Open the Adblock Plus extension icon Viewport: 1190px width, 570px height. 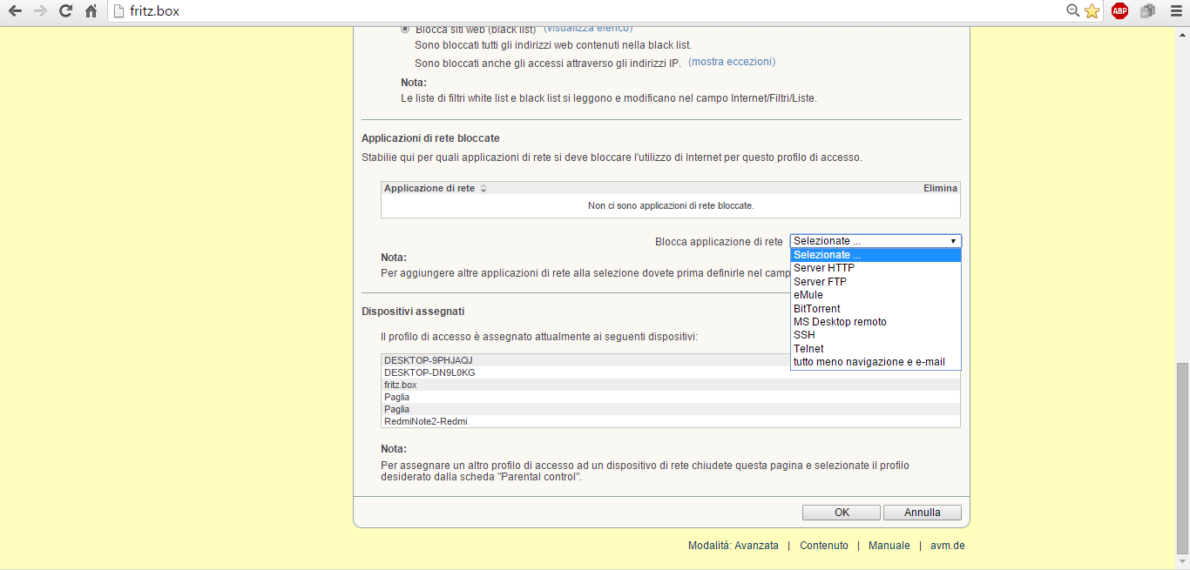click(1119, 11)
